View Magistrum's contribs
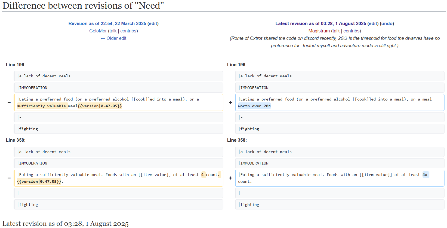This screenshot has width=447, height=228. 352,31
